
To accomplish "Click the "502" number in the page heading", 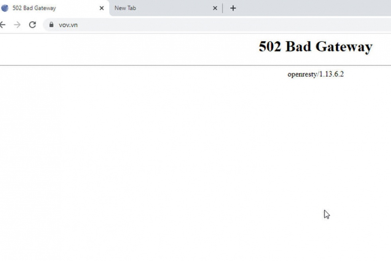I will click(270, 47).
